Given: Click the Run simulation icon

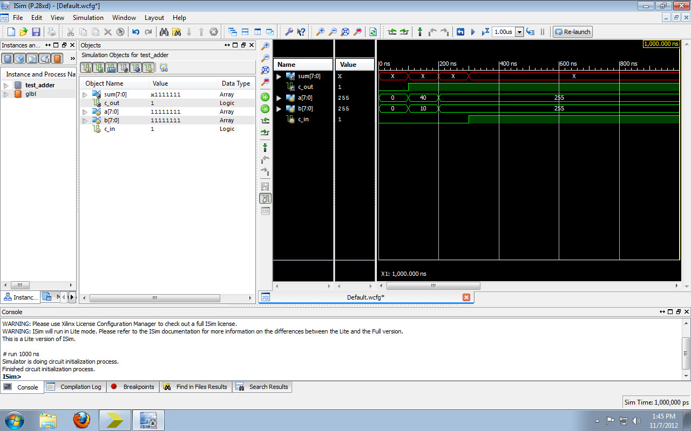Looking at the screenshot, I should [x=473, y=32].
